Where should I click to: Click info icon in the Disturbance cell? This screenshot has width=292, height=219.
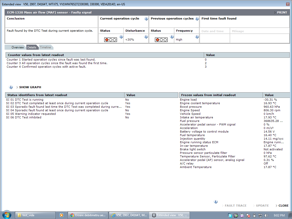tap(146, 37)
